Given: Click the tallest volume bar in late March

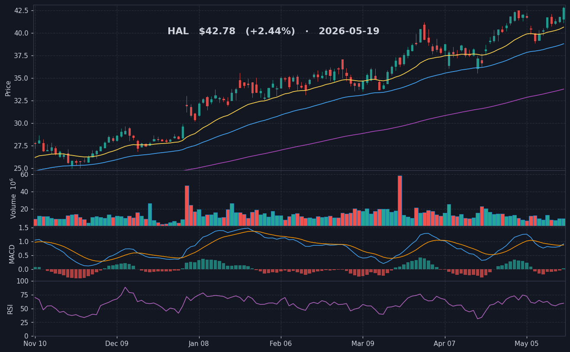Looking at the screenshot, I should point(400,201).
